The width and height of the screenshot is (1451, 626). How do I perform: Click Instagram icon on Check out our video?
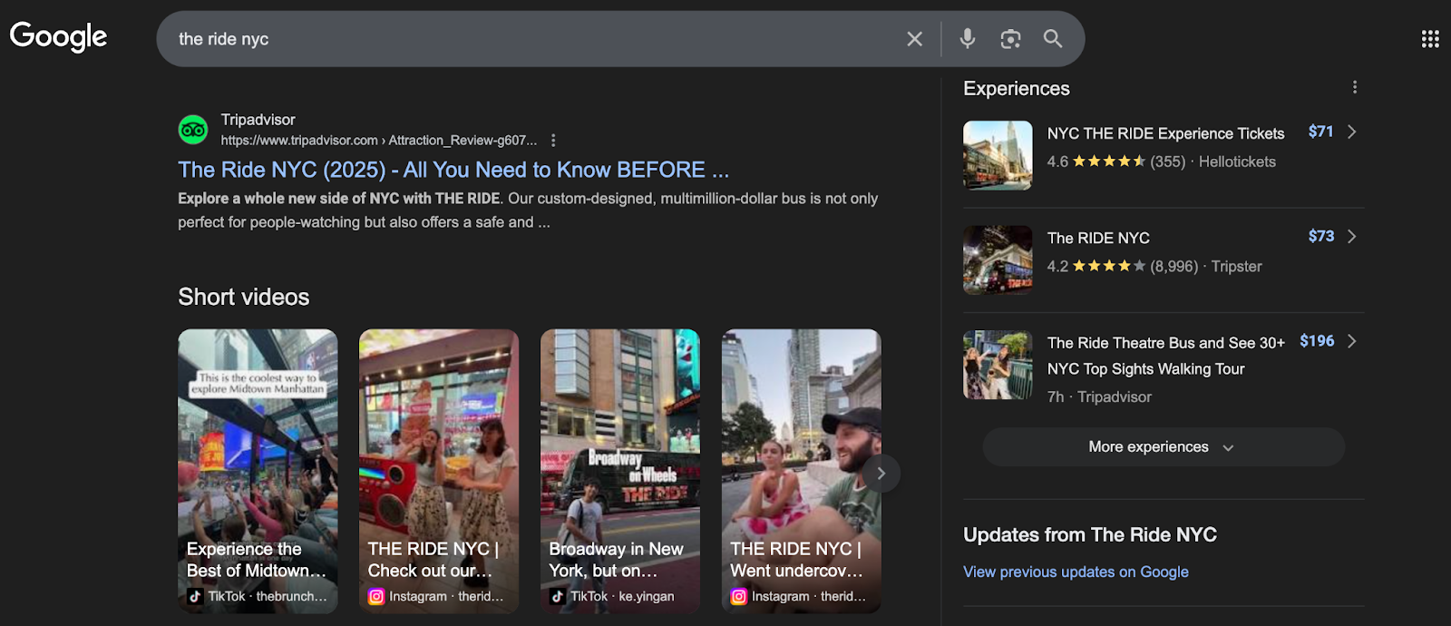pyautogui.click(x=376, y=596)
